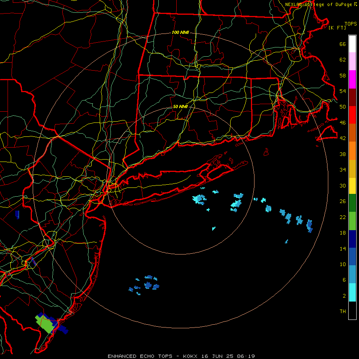Screen dimensions: 359x359
Task: Click the legend value '54'
Action: (x=343, y=91)
